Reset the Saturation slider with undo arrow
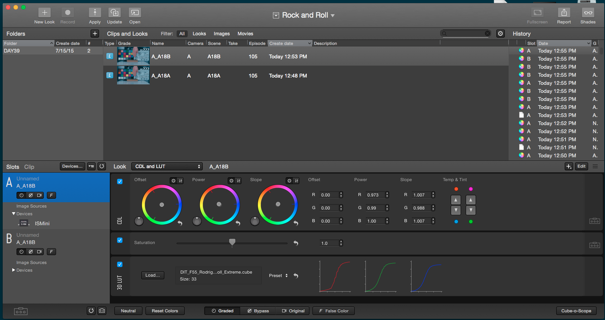Screen dimensions: 605x320 click(x=296, y=243)
